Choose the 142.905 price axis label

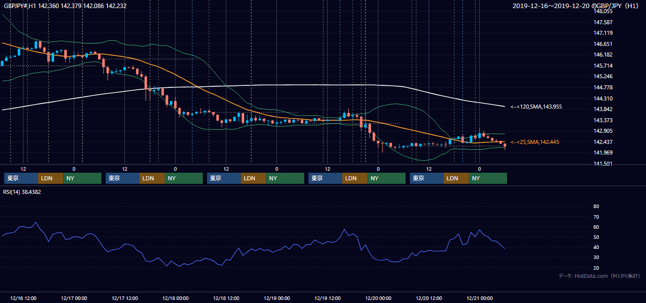click(603, 131)
